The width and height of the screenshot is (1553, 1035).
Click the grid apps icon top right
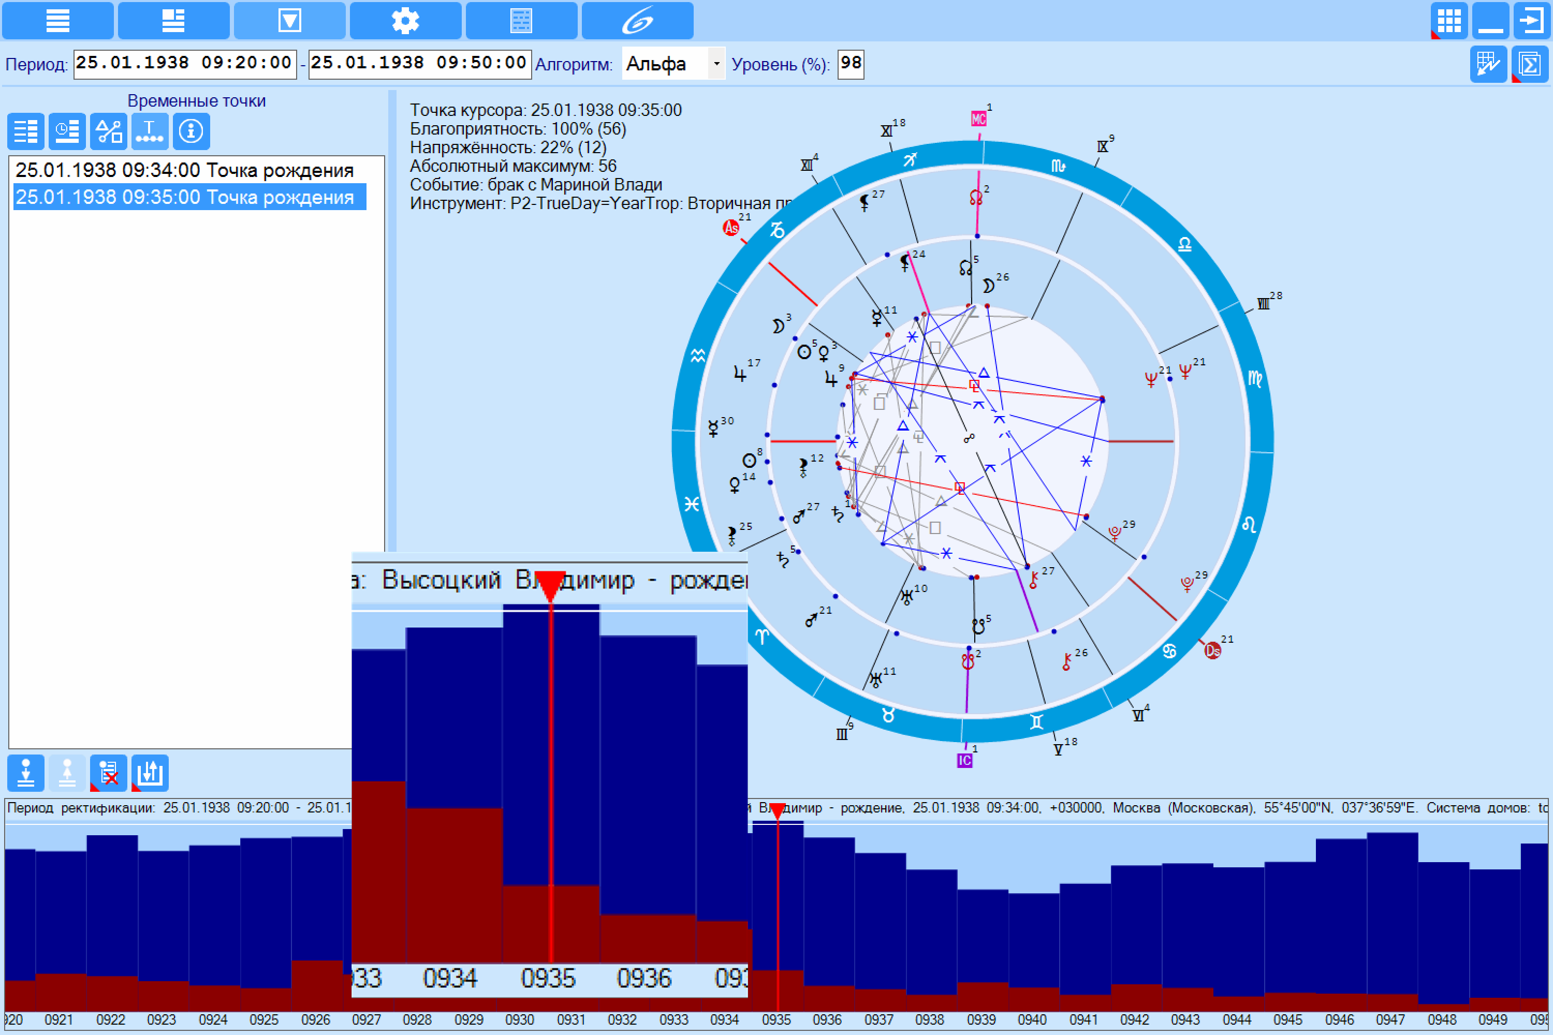(1449, 21)
